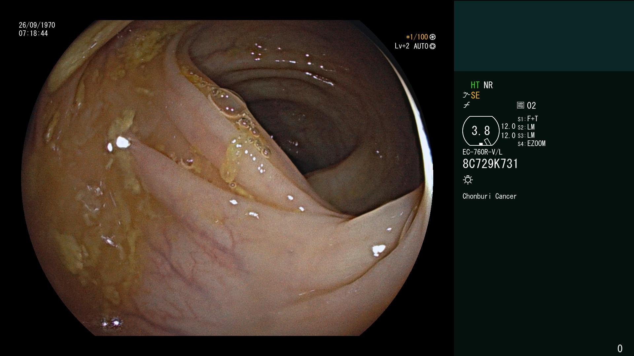Click the *1/100 shutter speed value
This screenshot has width=634, height=356.
click(x=417, y=37)
